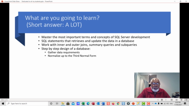Launch Microsoft Edge from taskbar

(88, 103)
